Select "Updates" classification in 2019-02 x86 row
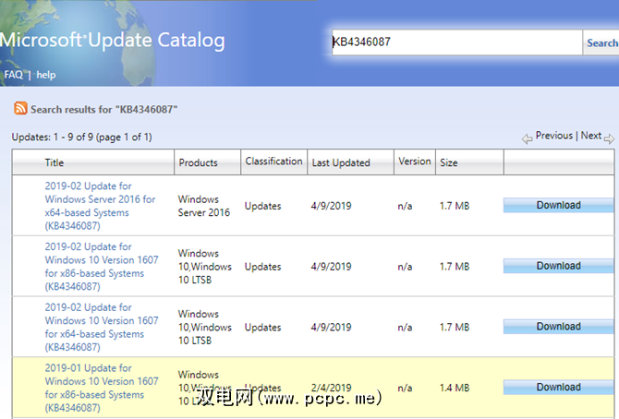This screenshot has width=619, height=419. pos(262,267)
